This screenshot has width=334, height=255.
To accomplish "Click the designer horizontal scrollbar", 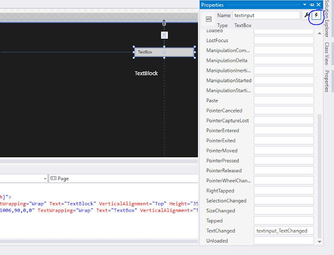I will point(99,161).
